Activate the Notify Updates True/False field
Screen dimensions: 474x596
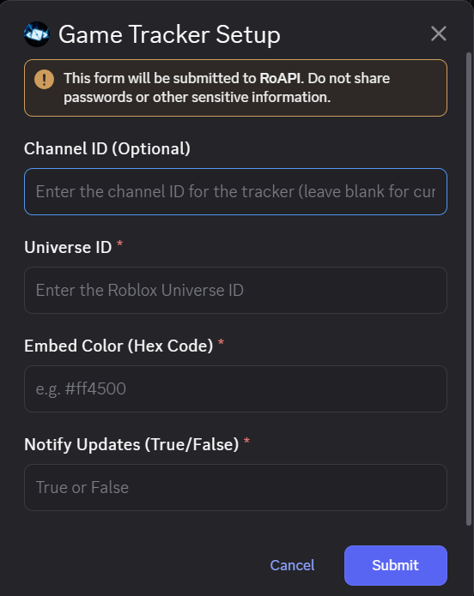pos(235,487)
